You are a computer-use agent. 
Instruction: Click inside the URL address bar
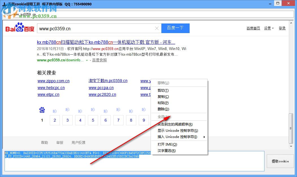pos(141,13)
